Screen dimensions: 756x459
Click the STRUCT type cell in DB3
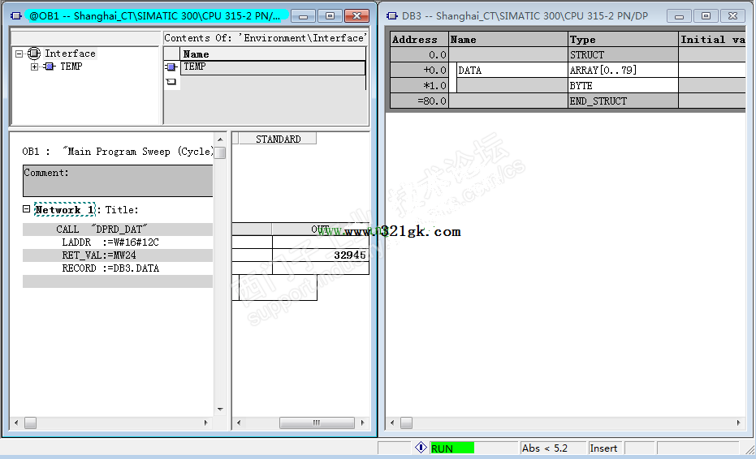pyautogui.click(x=623, y=55)
